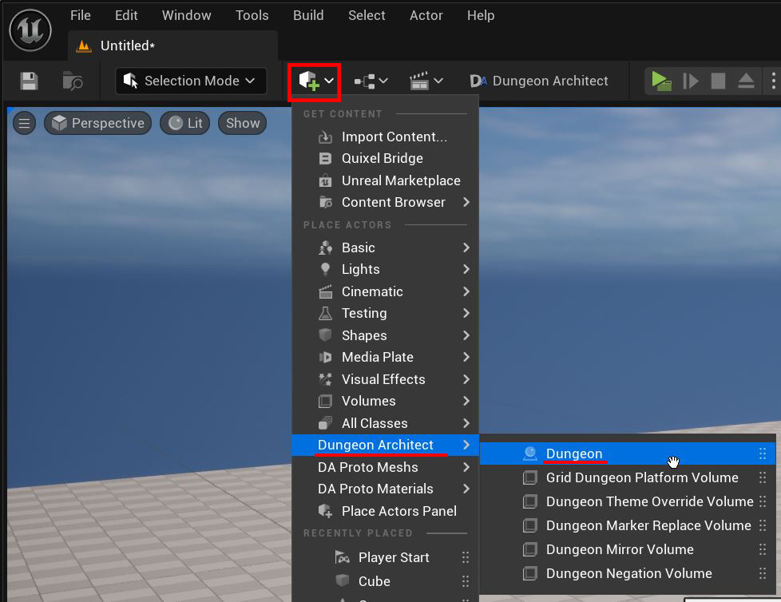The image size is (781, 602).
Task: Open the Window menu
Action: tap(186, 15)
